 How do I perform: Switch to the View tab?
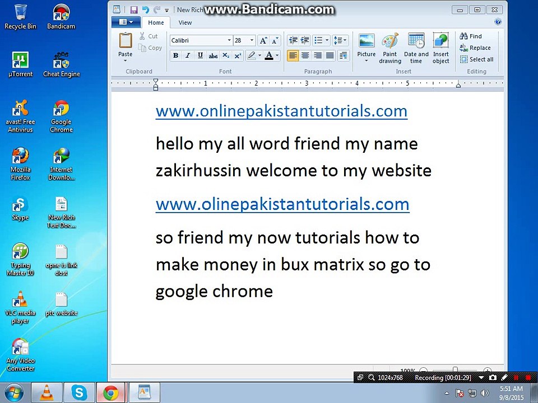(185, 22)
